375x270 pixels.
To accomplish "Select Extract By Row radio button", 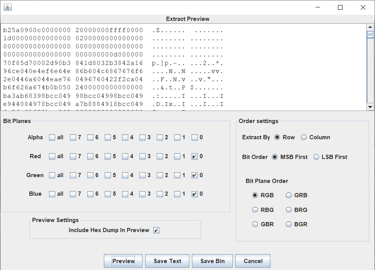I will point(277,137).
